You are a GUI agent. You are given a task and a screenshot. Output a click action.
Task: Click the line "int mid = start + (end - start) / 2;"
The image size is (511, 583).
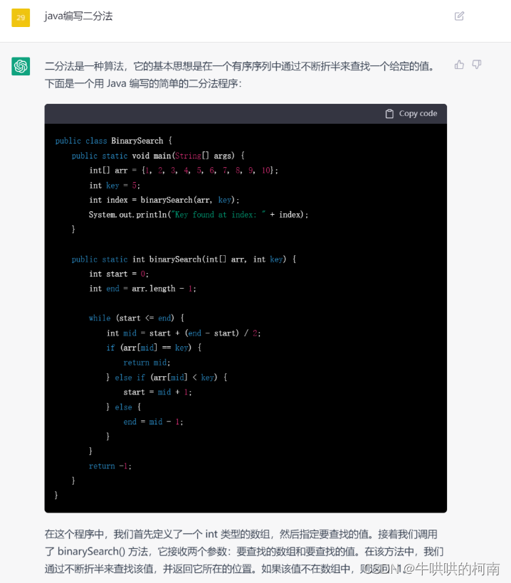click(x=184, y=333)
